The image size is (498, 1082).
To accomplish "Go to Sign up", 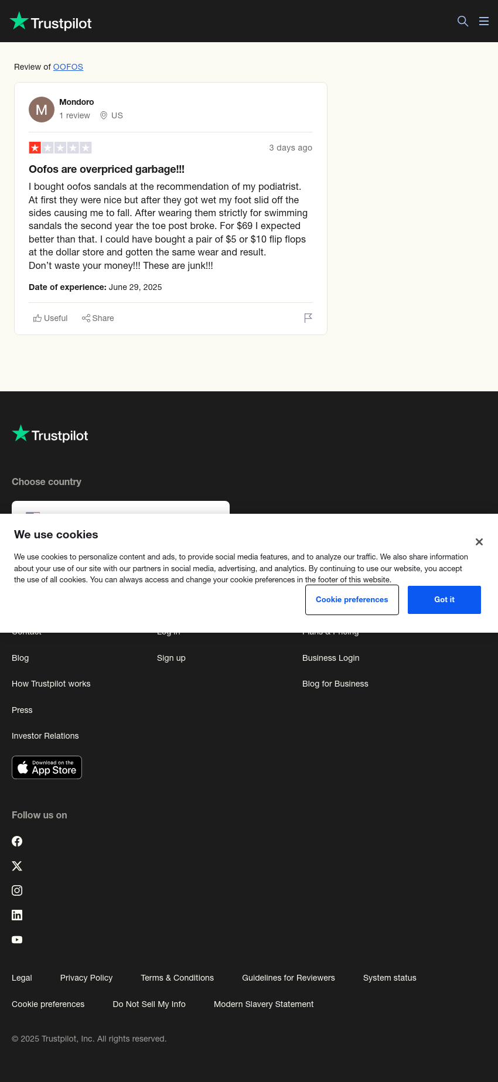I will [171, 658].
